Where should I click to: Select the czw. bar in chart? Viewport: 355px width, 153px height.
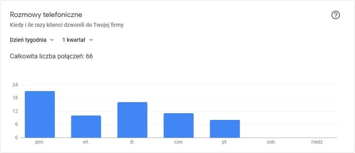[179, 125]
